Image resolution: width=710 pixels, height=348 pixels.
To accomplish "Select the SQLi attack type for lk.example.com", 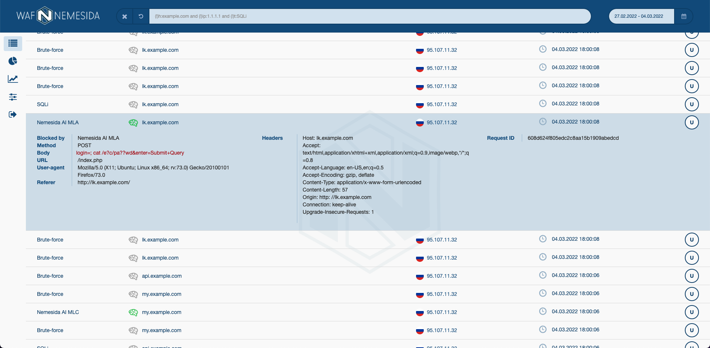I will coord(43,104).
